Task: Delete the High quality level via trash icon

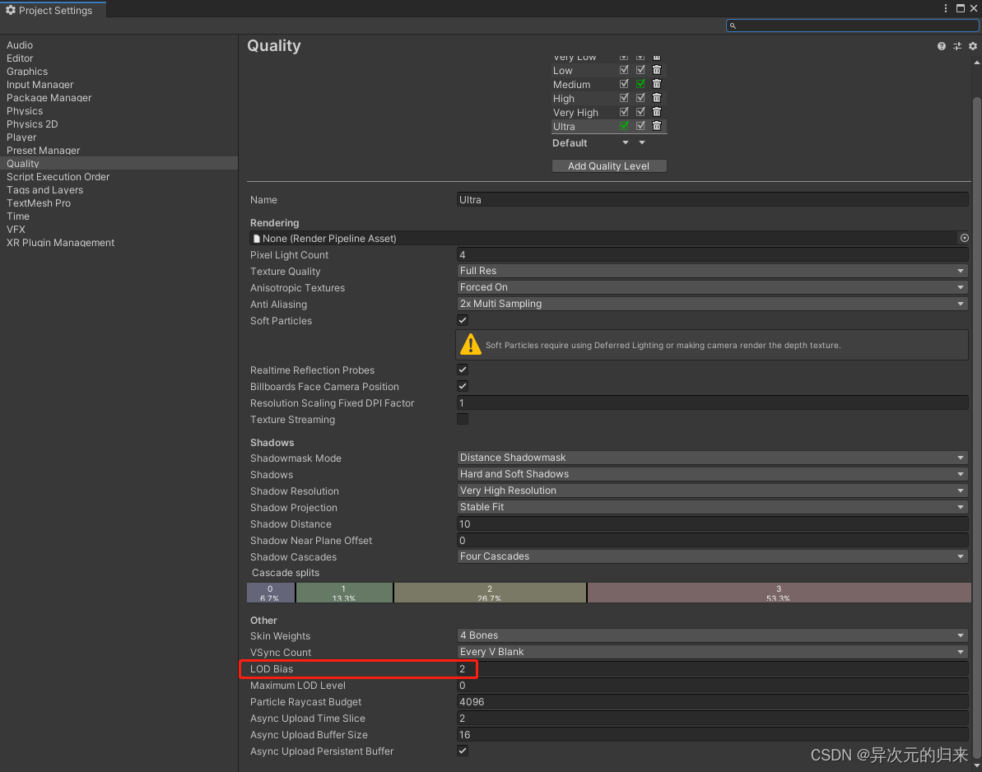Action: click(656, 98)
